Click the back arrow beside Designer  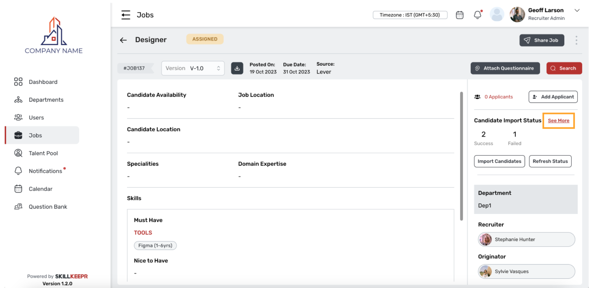pyautogui.click(x=123, y=40)
